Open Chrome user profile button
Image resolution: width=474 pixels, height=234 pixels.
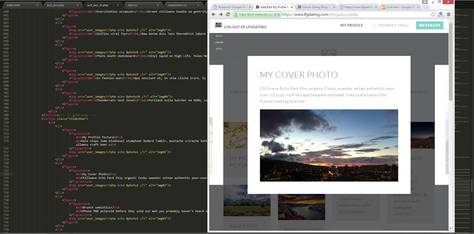[x=425, y=2]
